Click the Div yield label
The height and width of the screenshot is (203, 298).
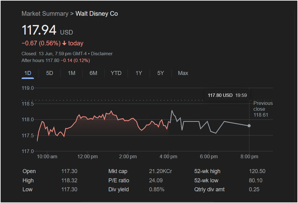[x=118, y=189]
